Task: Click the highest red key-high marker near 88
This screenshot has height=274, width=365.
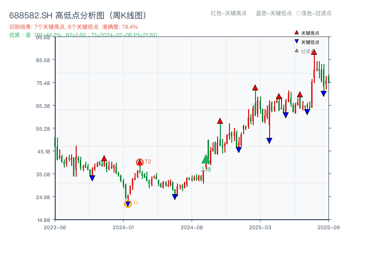Action: tap(314, 52)
